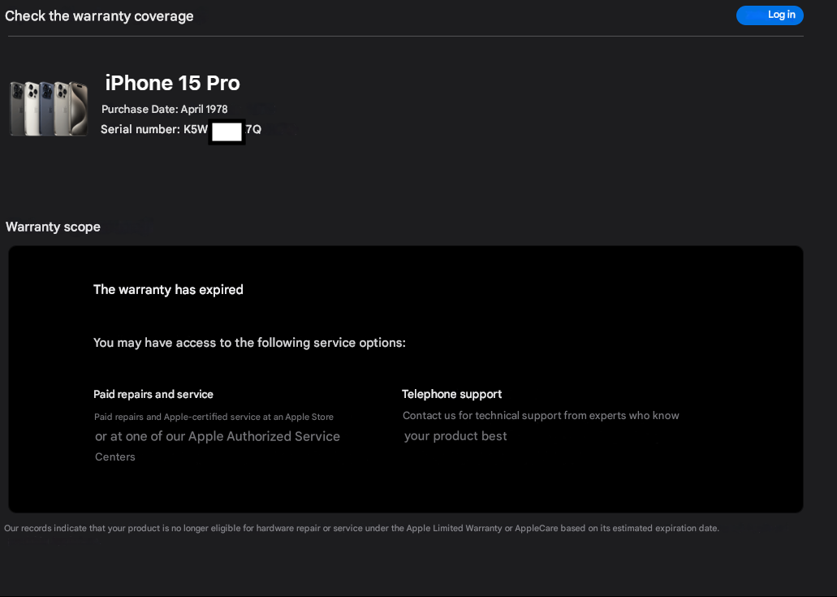Click the Centers link text
This screenshot has height=597, width=837.
(114, 456)
